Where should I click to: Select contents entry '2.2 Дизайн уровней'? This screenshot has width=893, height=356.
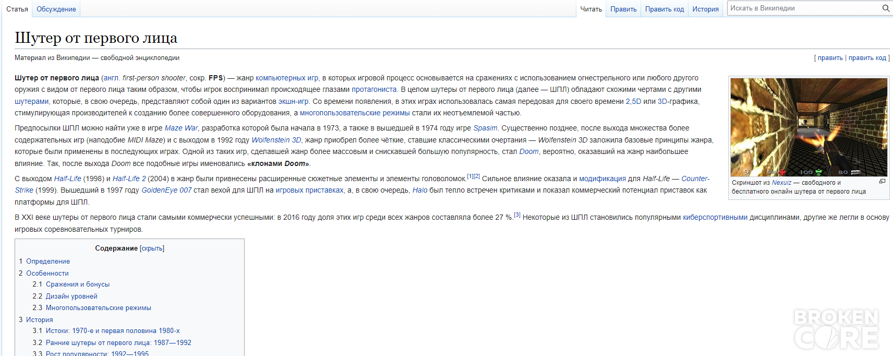pyautogui.click(x=65, y=296)
